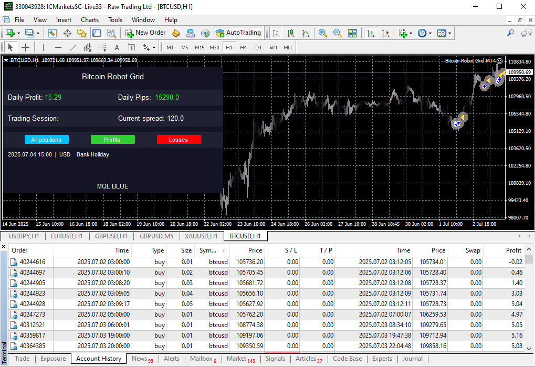Switch chart to candlesticks display

[290, 33]
